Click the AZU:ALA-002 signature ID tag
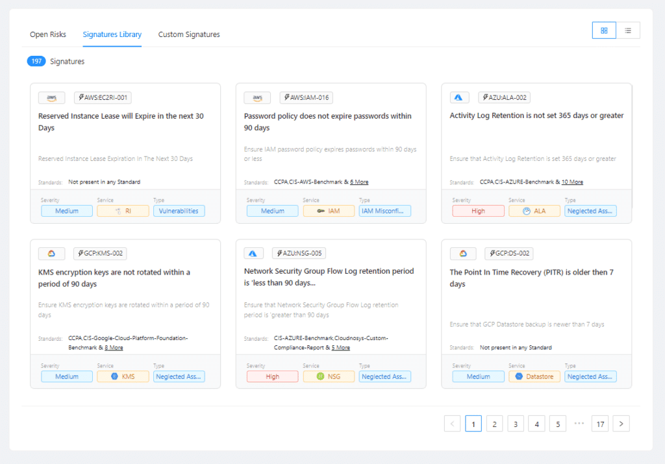This screenshot has height=464, width=665. [504, 97]
